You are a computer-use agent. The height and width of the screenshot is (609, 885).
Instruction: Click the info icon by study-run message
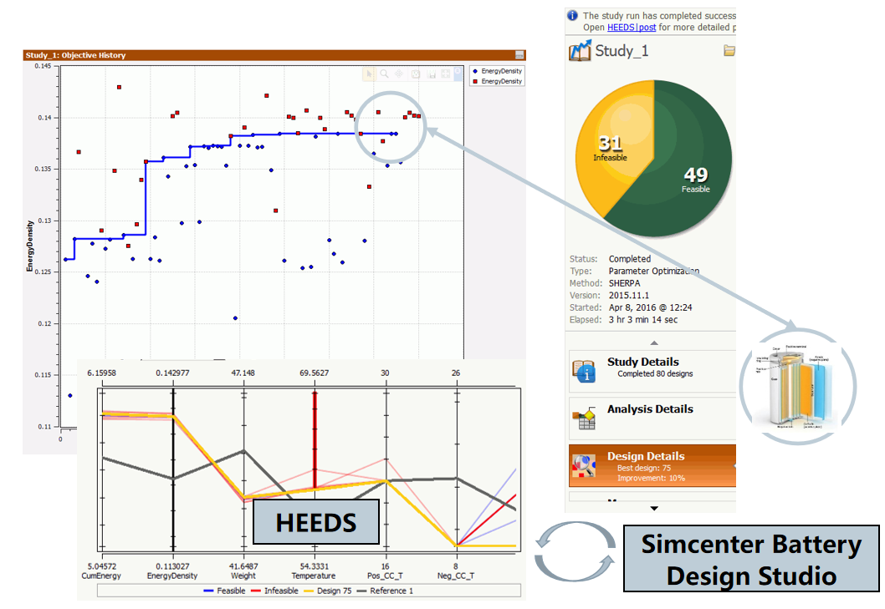572,15
